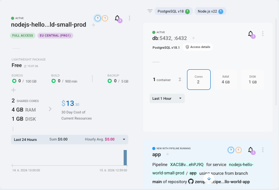Click the FULL ACCESS badge
Image resolution: width=279 pixels, height=190 pixels.
[23, 35]
